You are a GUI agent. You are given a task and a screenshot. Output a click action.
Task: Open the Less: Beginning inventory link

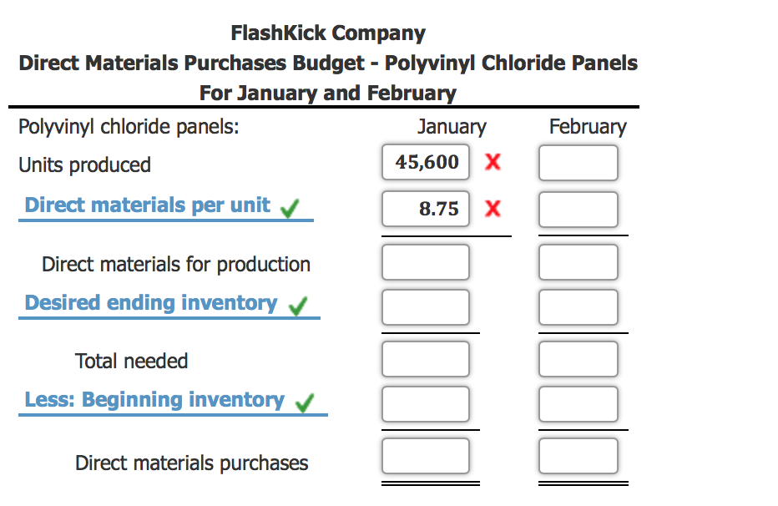click(154, 400)
